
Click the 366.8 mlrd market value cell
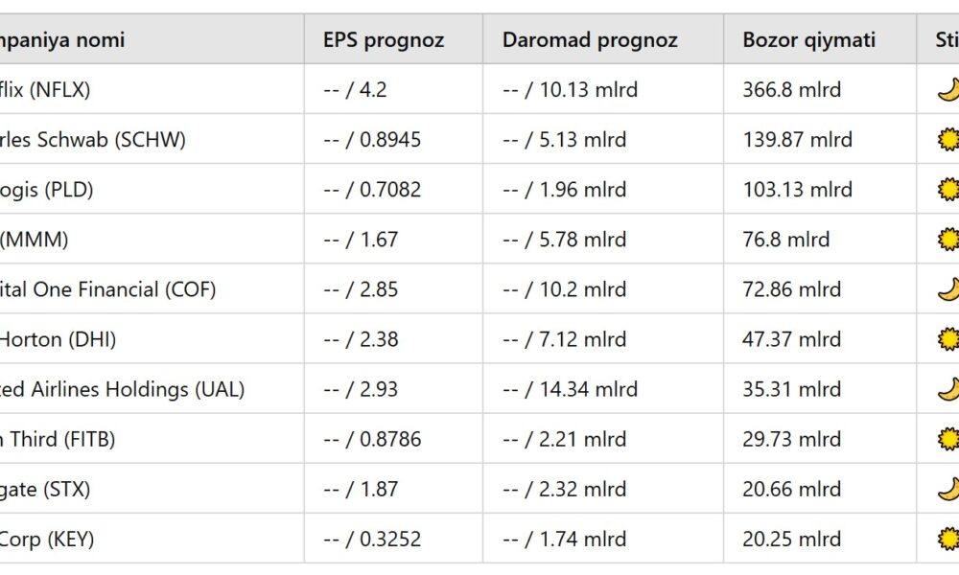point(791,90)
